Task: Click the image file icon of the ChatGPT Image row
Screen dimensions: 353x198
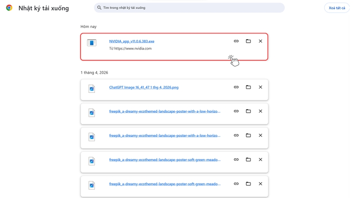Action: pyautogui.click(x=92, y=89)
